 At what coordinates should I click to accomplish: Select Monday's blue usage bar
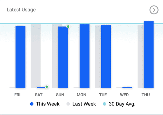pos(85,56)
